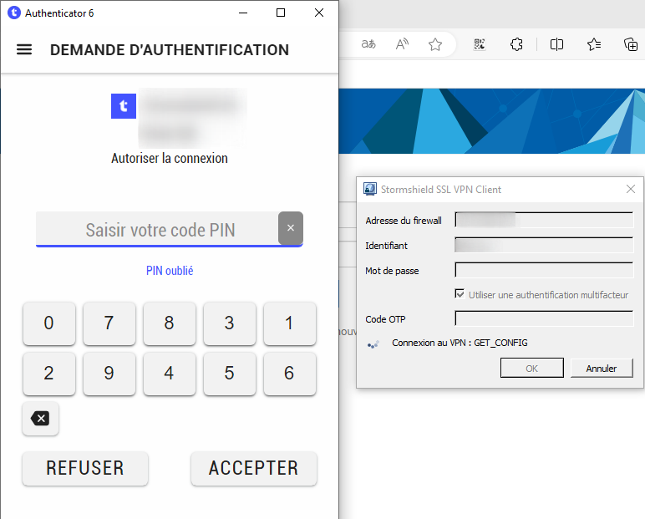645x519 pixels.
Task: Activate Read aloud in browser address bar
Action: 402,44
